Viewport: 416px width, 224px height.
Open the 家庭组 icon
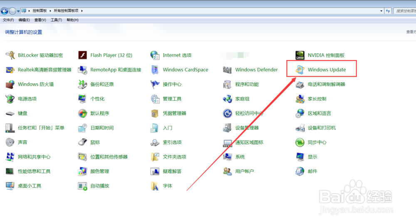228,99
